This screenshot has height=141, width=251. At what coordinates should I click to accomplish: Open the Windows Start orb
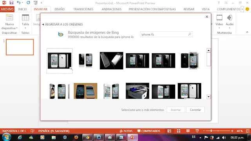[x=6, y=137]
